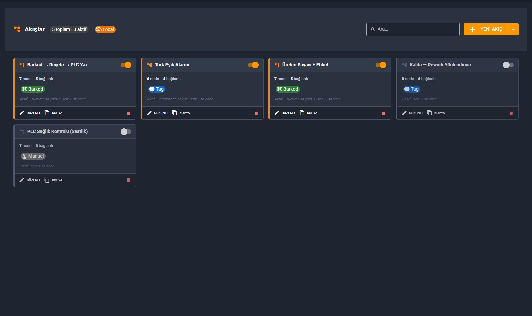Click Barkod trigger chip on Barkod → Reçete card
The height and width of the screenshot is (316, 532).
coord(33,89)
